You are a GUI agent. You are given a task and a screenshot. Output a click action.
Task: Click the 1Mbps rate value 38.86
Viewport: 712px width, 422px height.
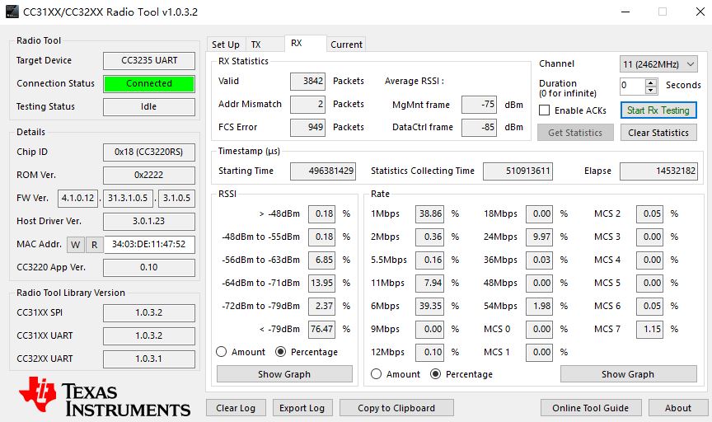(x=429, y=214)
